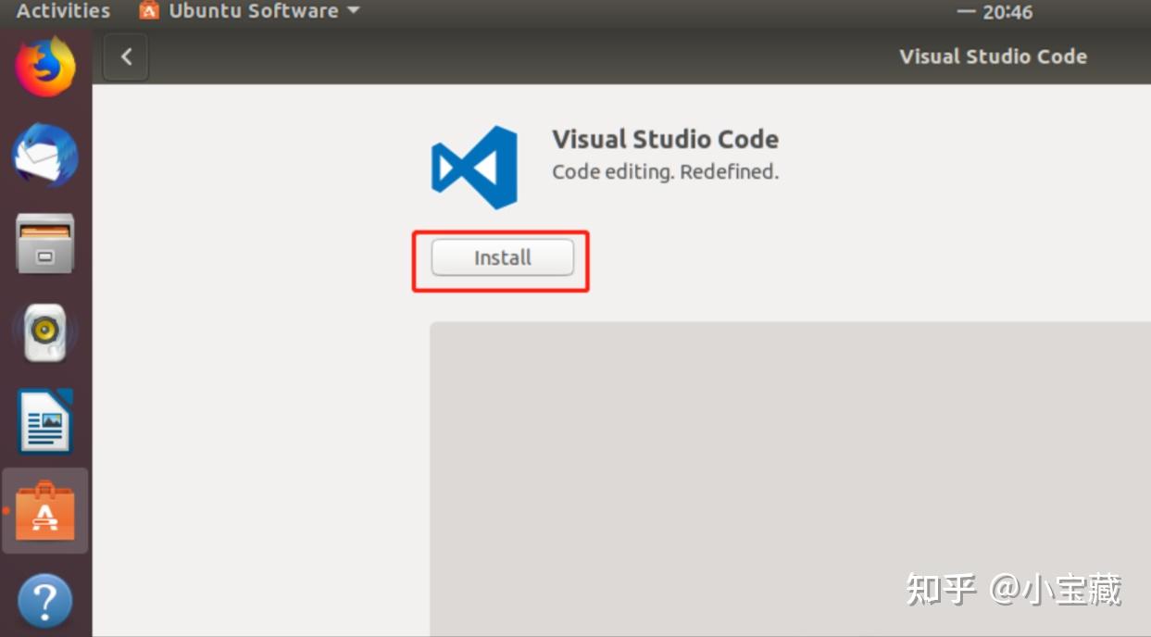
Task: Click the Ubuntu Software icon in top bar
Action: click(x=150, y=10)
